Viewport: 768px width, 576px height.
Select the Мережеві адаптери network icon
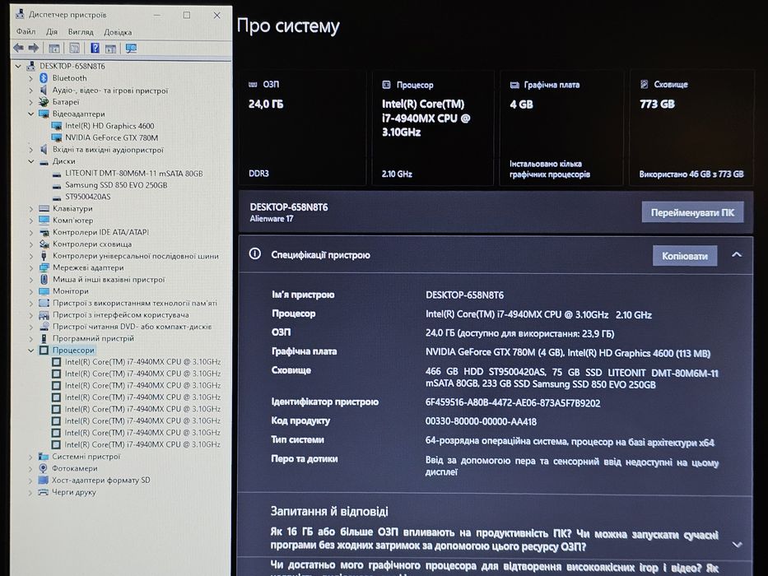pos(44,267)
